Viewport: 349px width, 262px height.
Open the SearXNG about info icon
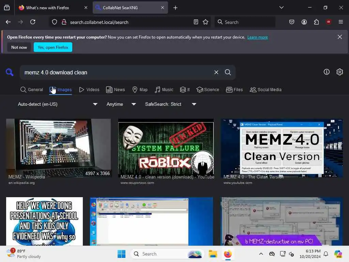coord(327,72)
